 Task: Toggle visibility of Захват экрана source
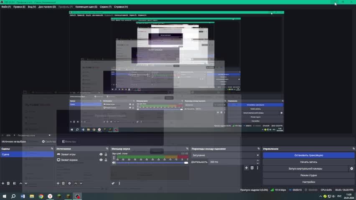pos(101,160)
